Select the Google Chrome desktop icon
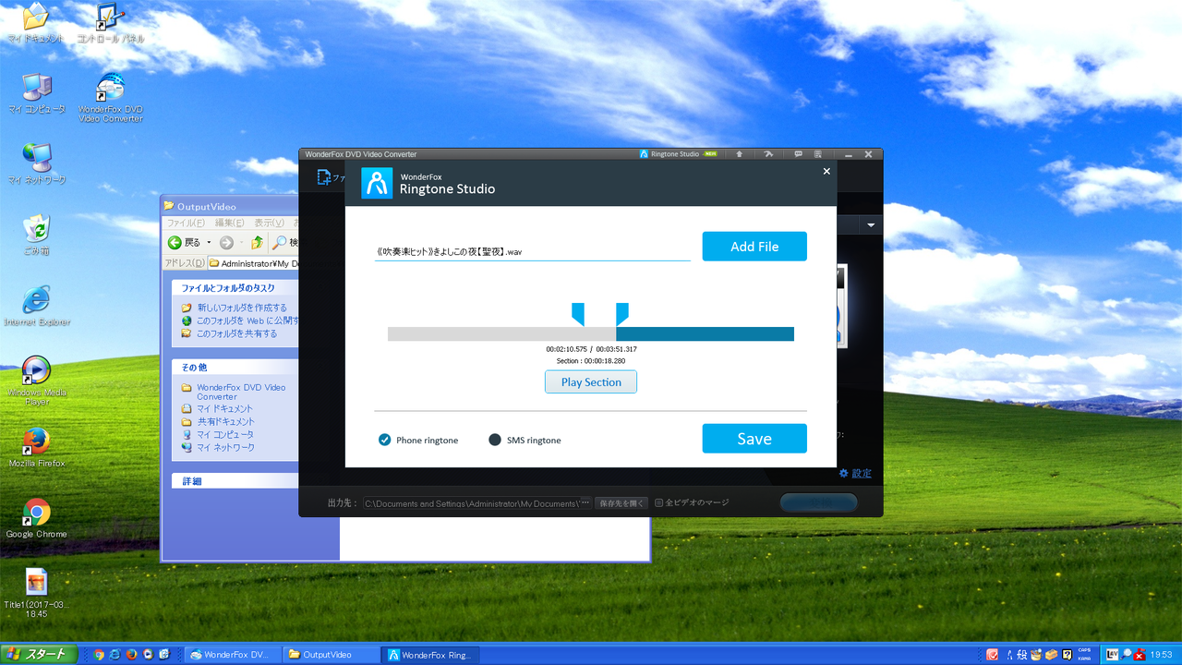 coord(37,518)
